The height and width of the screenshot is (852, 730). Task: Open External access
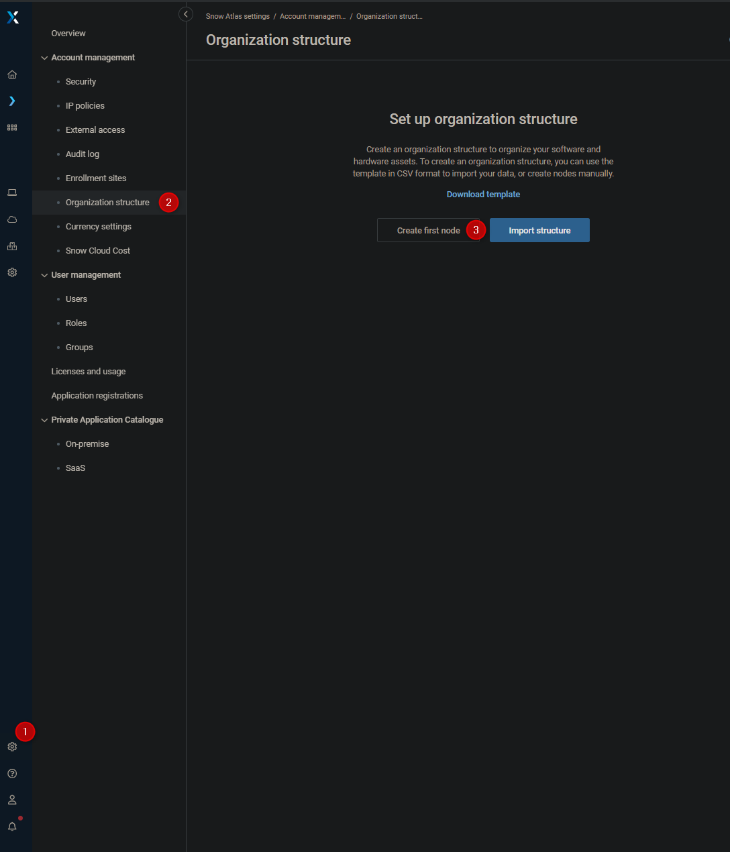95,130
